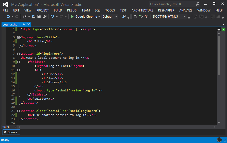This screenshot has width=227, height=143.
Task: Close the Login.cshtml tab
Action: point(28,24)
